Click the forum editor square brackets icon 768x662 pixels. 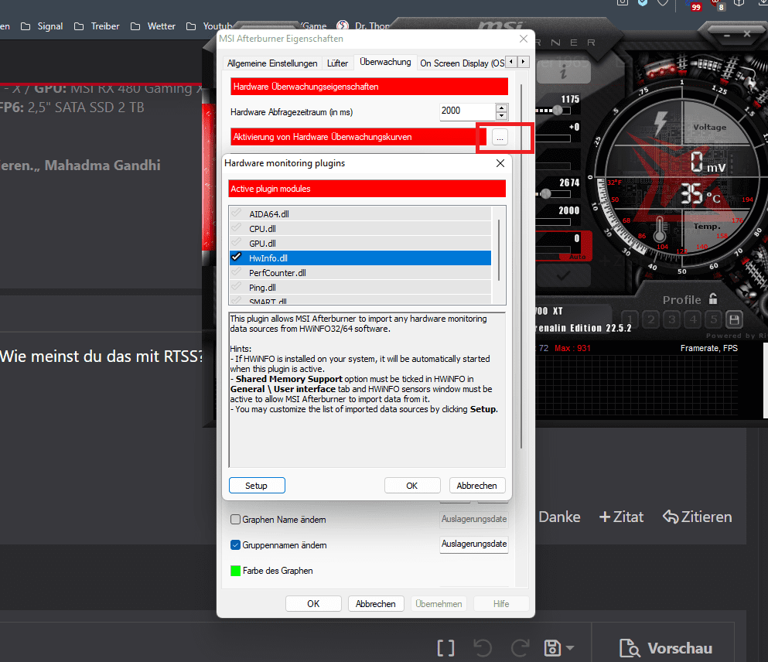(445, 648)
